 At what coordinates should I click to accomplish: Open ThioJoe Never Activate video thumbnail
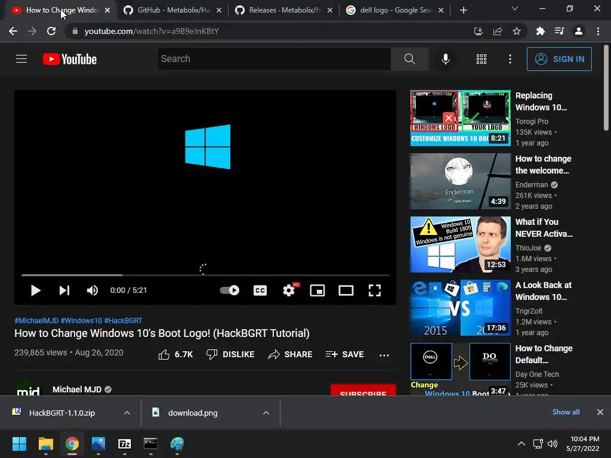coord(460,245)
